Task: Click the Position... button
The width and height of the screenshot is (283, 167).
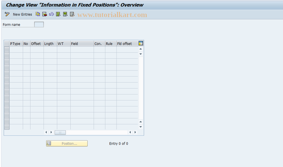Action: coord(67,144)
